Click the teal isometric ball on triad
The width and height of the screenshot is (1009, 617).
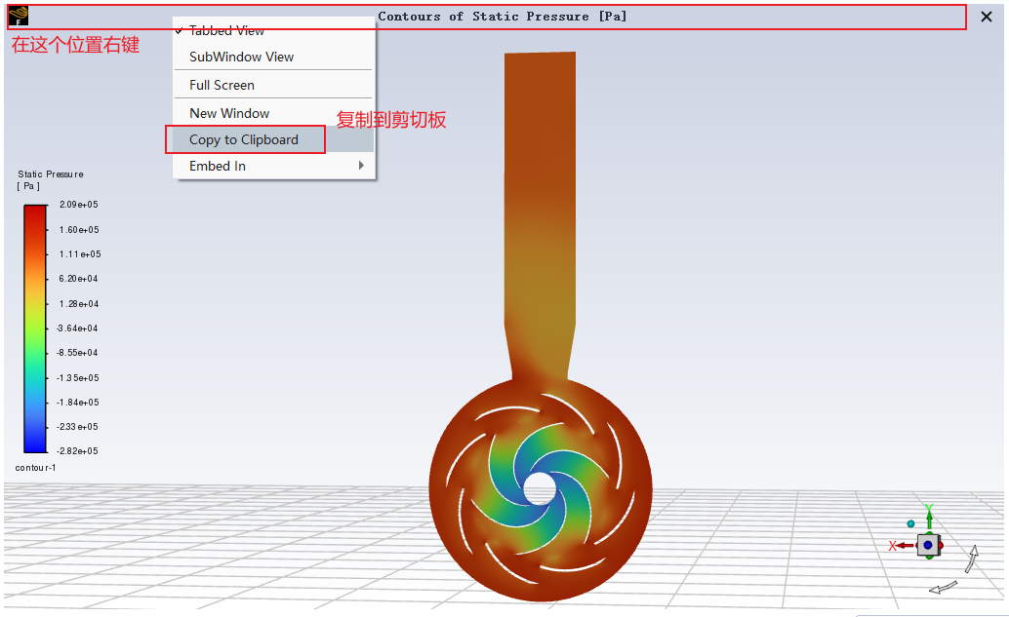[910, 523]
